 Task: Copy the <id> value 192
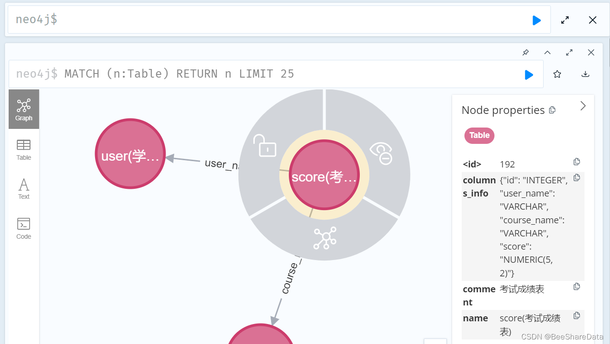tap(577, 162)
